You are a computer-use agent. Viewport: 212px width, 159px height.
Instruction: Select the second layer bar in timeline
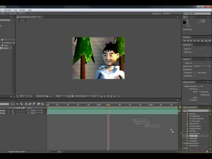(112, 113)
